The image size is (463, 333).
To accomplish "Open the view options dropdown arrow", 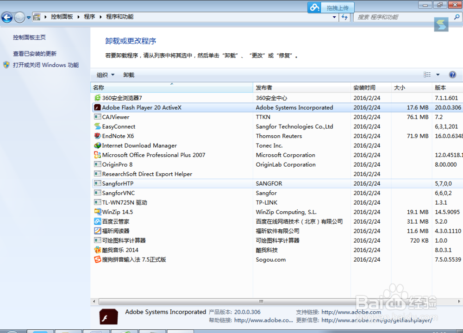I will 438,75.
